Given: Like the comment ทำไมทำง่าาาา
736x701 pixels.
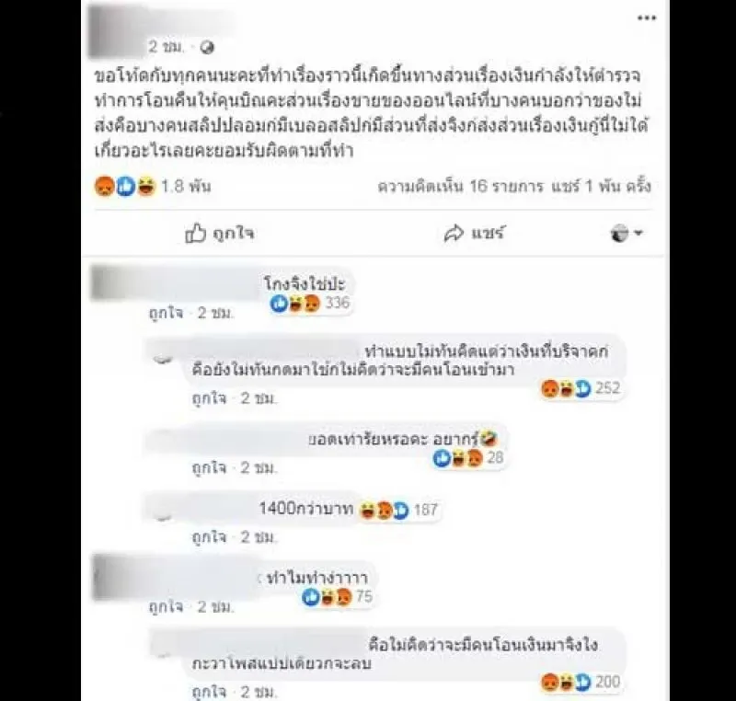Looking at the screenshot, I should [166, 607].
